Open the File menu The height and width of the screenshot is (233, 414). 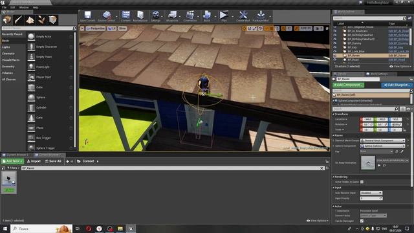(4, 8)
